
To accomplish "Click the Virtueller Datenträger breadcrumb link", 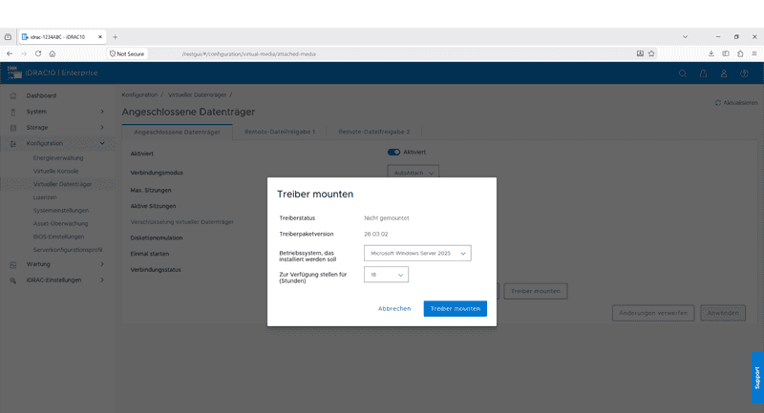I will [197, 94].
